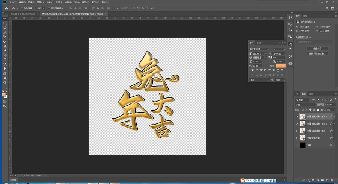The height and width of the screenshot is (184, 338).
Task: Open the Paragraph panel icon in the dock
Action: click(290, 49)
